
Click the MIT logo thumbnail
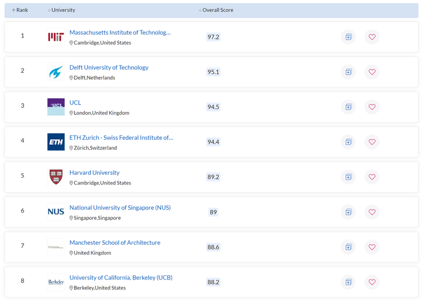pyautogui.click(x=56, y=37)
